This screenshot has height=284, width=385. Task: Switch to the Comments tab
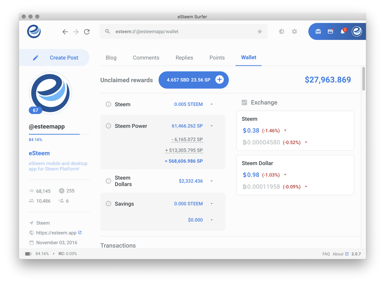pyautogui.click(x=146, y=58)
